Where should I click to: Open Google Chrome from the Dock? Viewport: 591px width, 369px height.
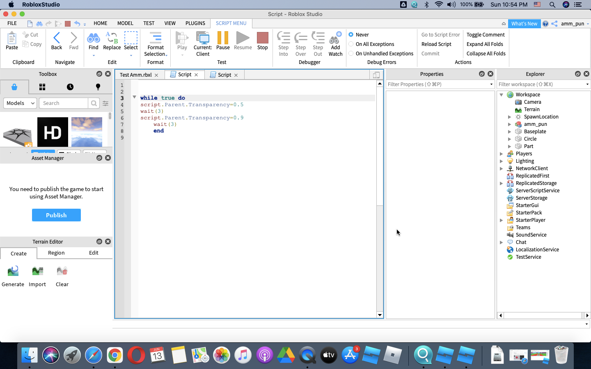pyautogui.click(x=115, y=355)
